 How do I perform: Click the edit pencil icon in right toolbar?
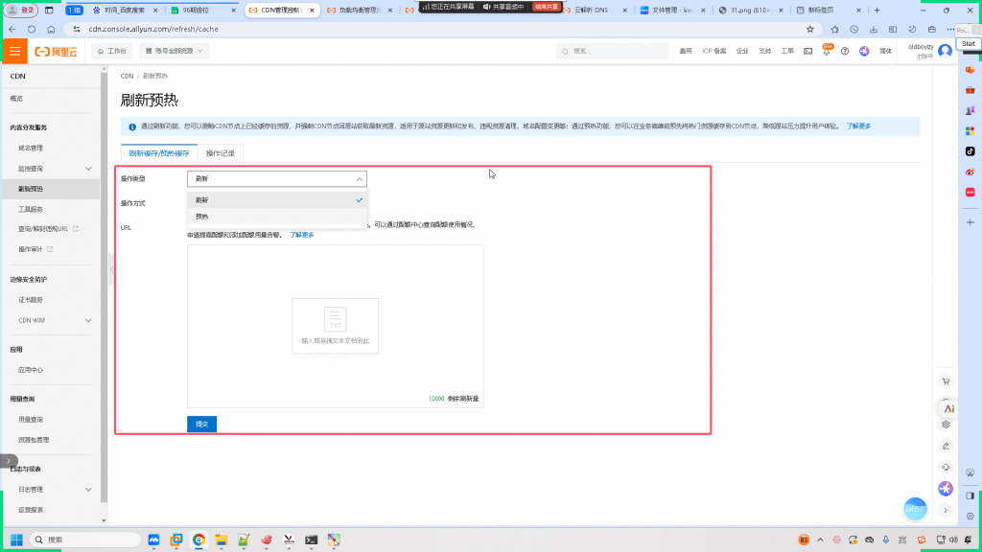[946, 446]
